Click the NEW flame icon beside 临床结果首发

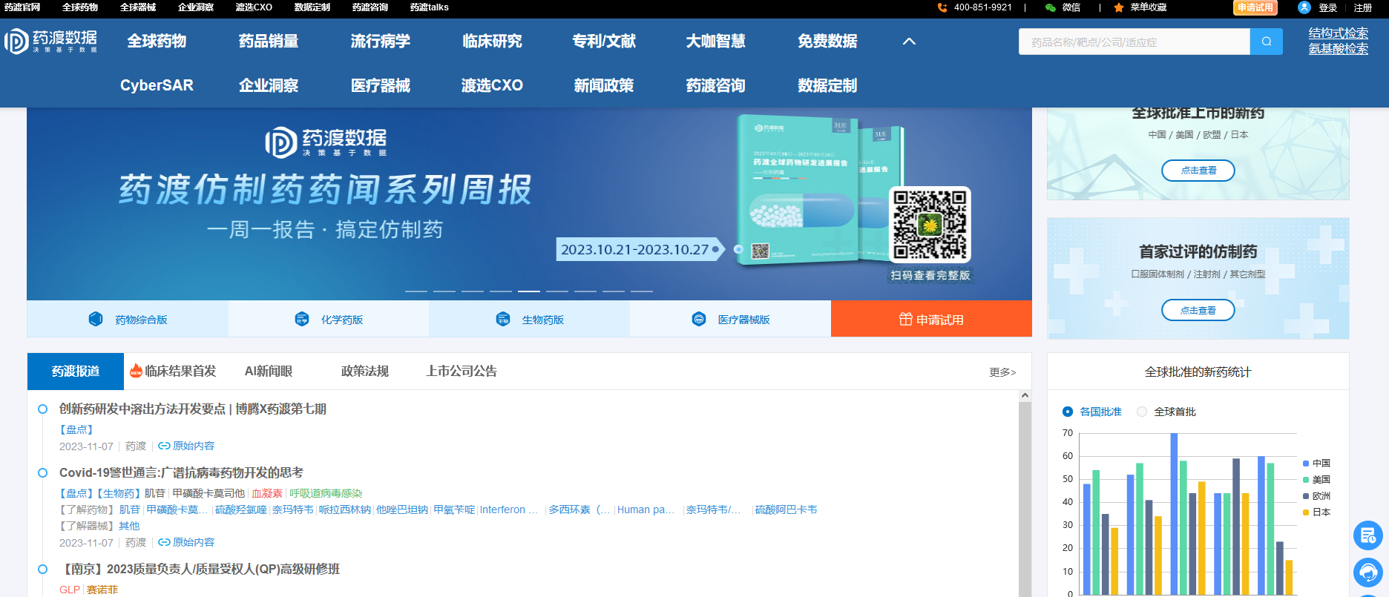coord(136,371)
